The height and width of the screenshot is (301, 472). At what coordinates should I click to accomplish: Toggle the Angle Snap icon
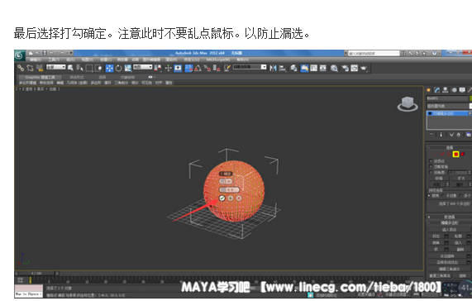pyautogui.click(x=198, y=69)
